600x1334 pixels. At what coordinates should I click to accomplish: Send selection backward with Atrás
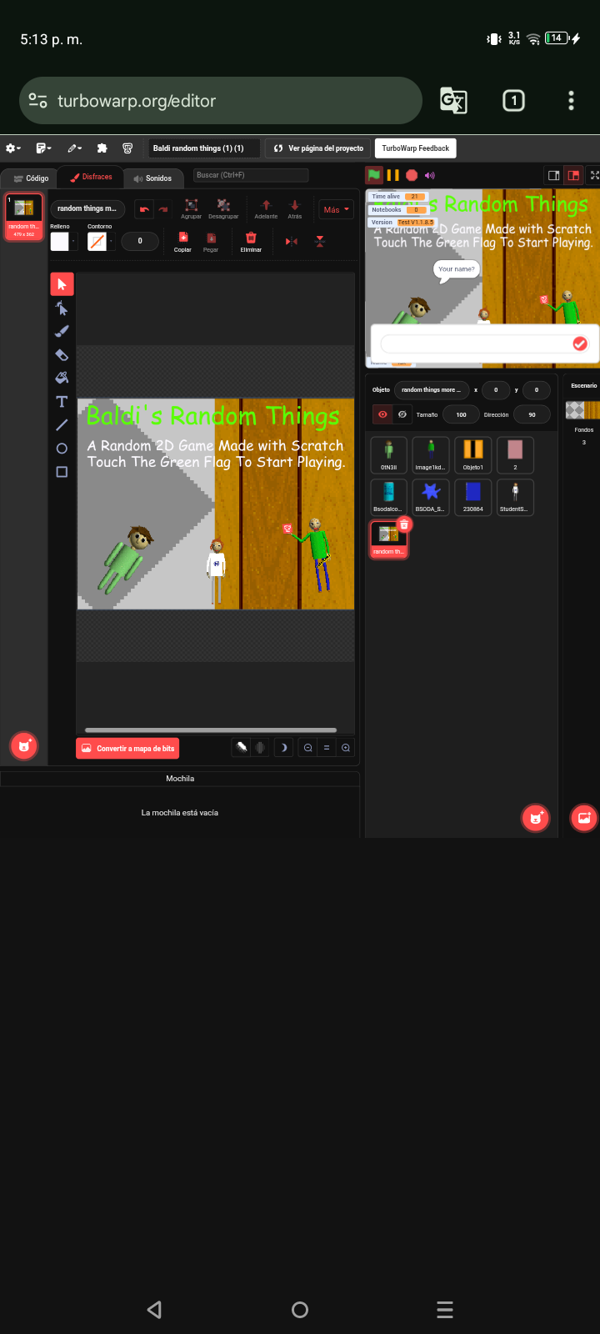click(x=295, y=205)
